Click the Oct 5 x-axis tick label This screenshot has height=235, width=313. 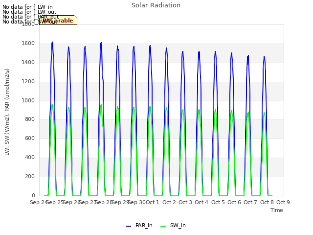click(x=218, y=202)
